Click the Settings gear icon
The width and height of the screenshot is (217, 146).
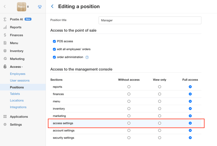(5, 124)
